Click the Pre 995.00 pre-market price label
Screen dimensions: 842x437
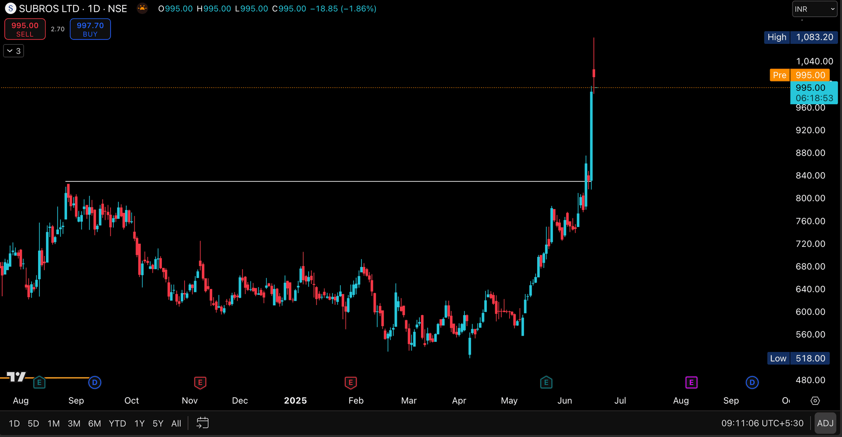point(799,75)
